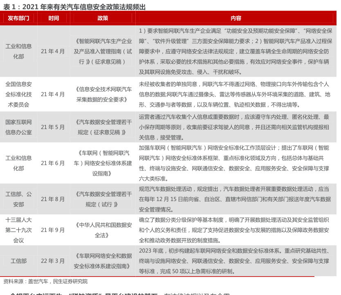Viewport: 341px width, 295px height.
Task: Click the 政策 column header
Action: [103, 18]
